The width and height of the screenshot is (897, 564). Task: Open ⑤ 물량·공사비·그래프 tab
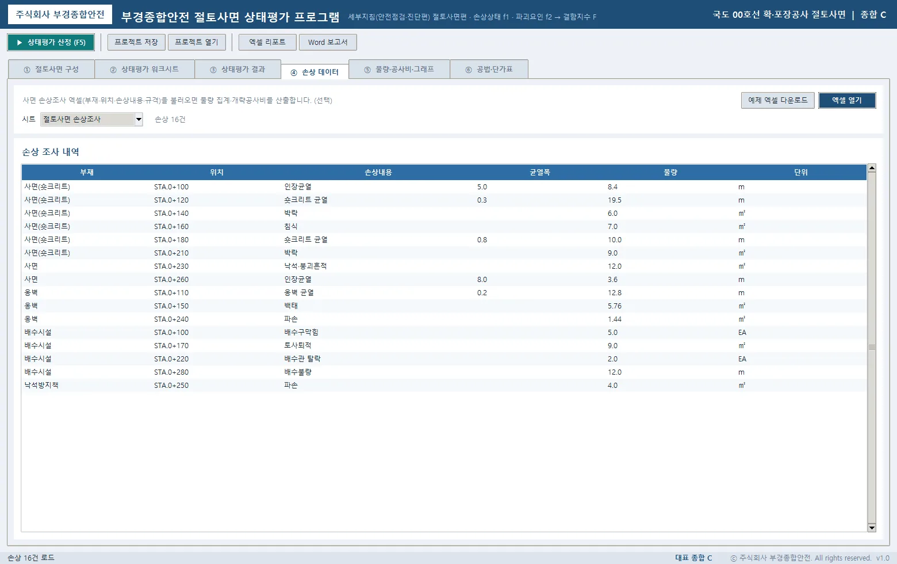click(x=399, y=69)
